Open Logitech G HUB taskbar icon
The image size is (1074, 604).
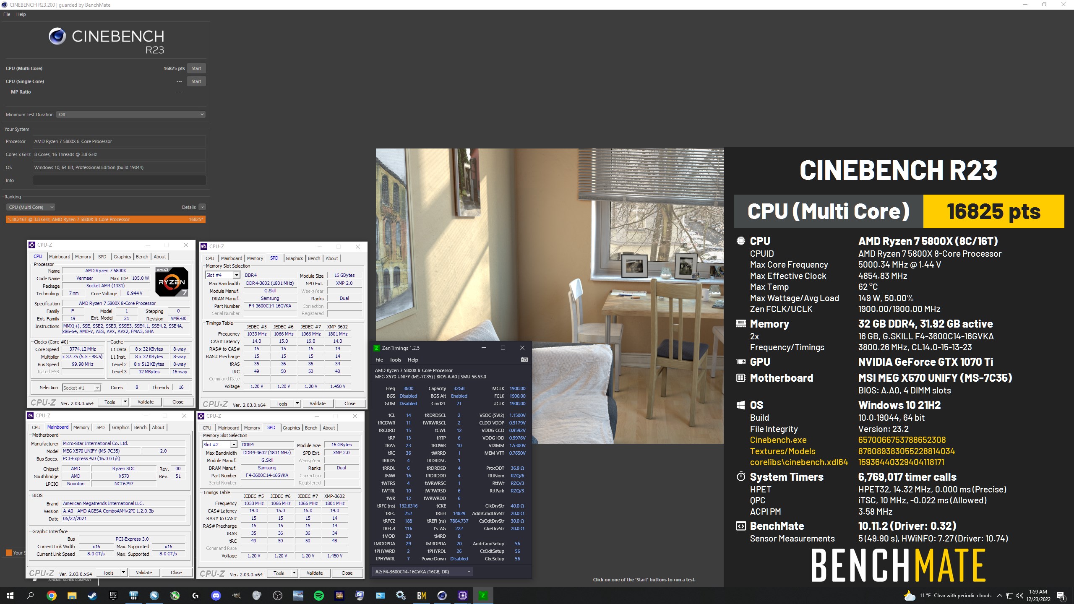(x=195, y=595)
